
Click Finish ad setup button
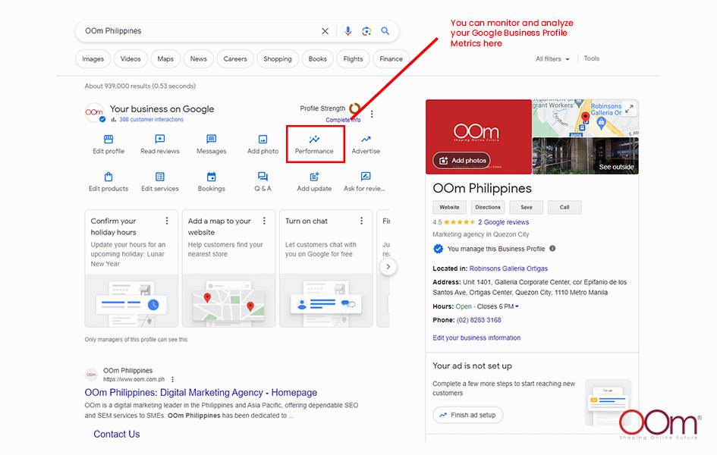[x=467, y=415]
